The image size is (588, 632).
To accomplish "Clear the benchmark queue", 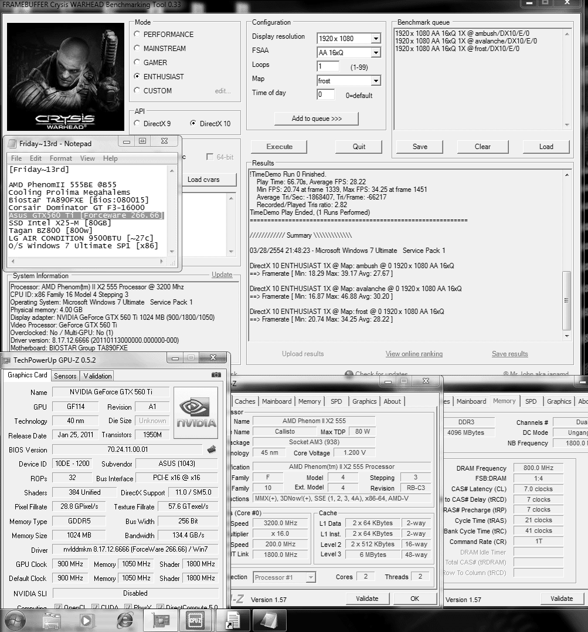I will pos(482,147).
